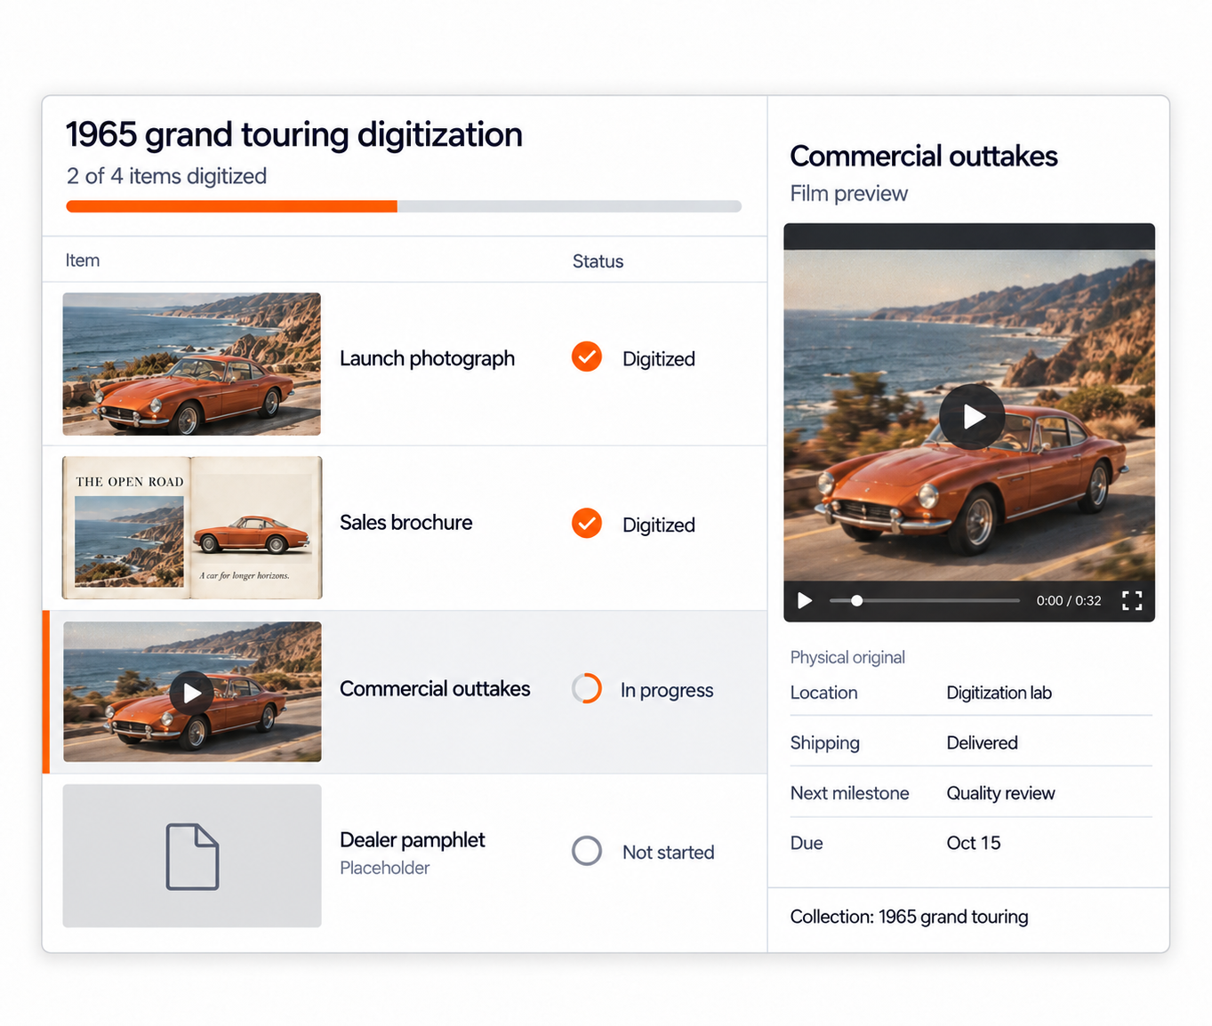Click the 'Oct 15' due date value

(973, 843)
